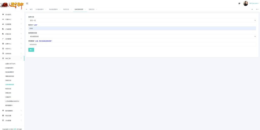Click the 日志管理 sidebar icon

3,120
